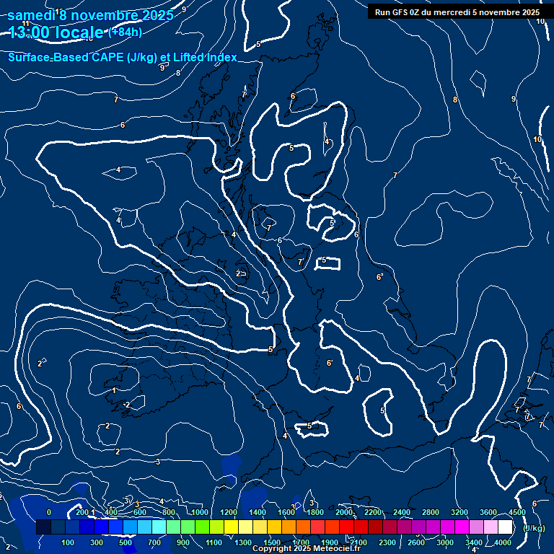Viewport: 554px width, 554px height.
Task: Select the red swatch between 2000 and 2100
Action: point(346,527)
